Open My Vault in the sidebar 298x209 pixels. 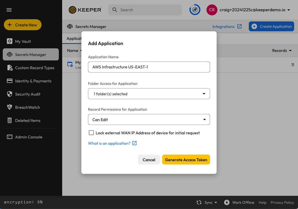(23, 41)
